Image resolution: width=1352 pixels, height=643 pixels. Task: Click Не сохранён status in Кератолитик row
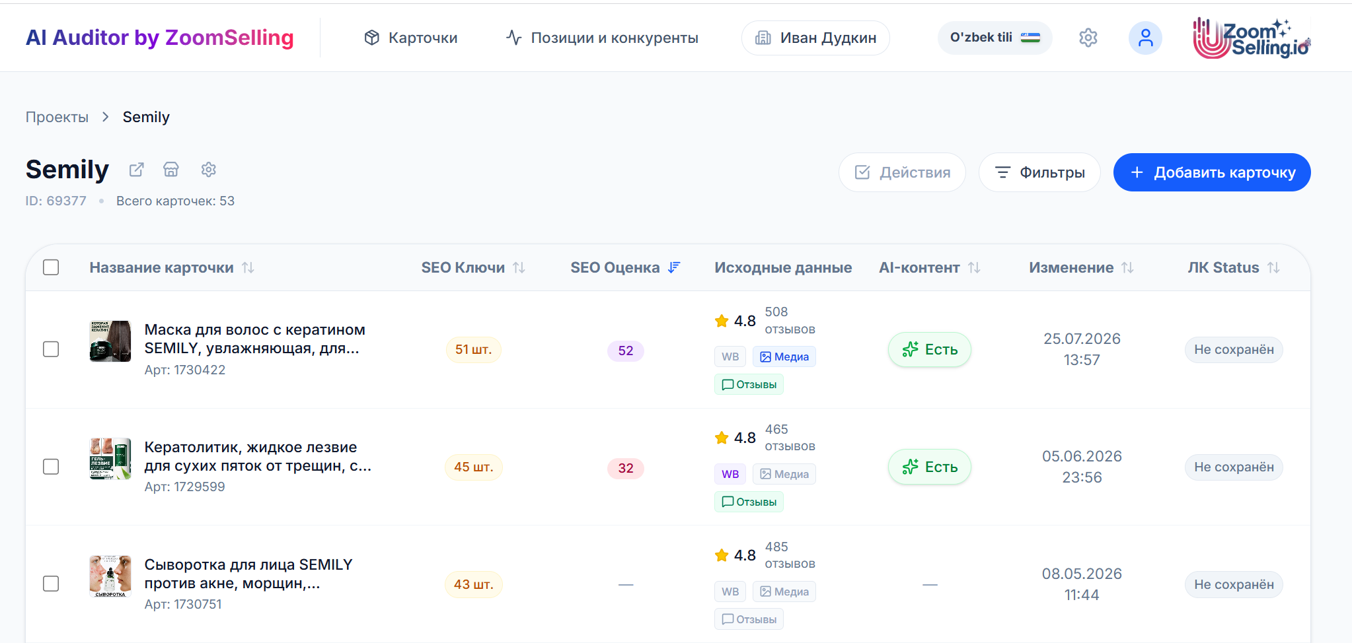[x=1234, y=467]
